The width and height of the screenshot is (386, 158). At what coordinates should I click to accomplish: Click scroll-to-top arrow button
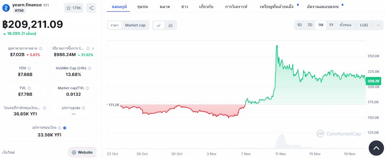pyautogui.click(x=376, y=148)
